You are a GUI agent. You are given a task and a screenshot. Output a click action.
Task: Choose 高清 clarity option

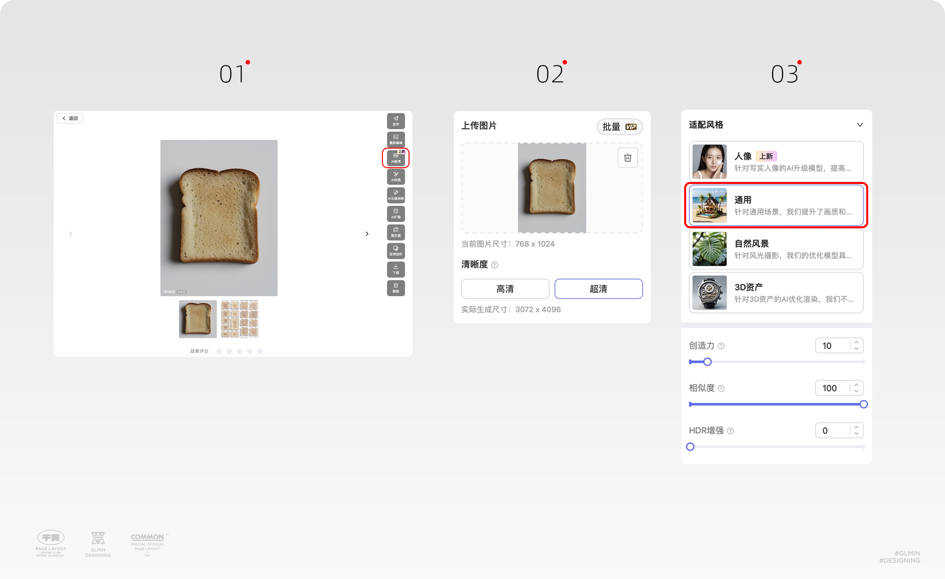pyautogui.click(x=505, y=289)
